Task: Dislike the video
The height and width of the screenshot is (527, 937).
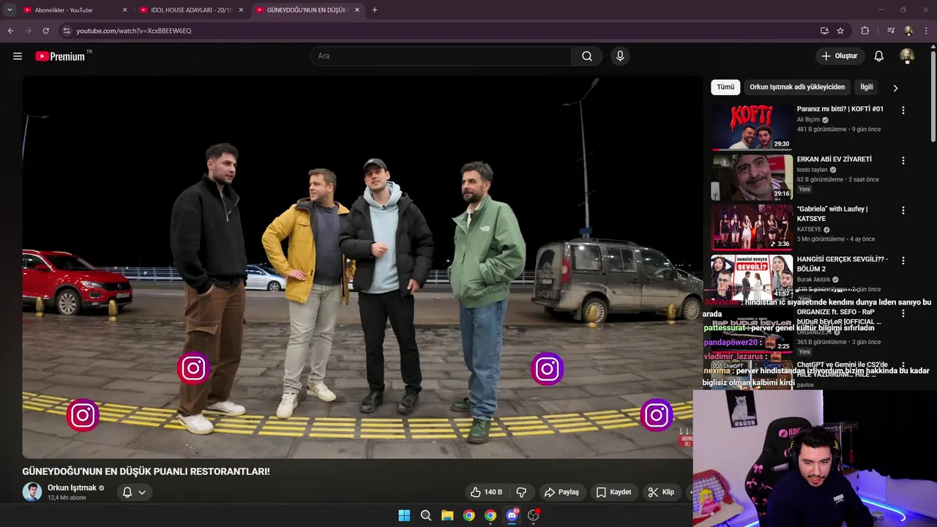Action: click(x=522, y=493)
